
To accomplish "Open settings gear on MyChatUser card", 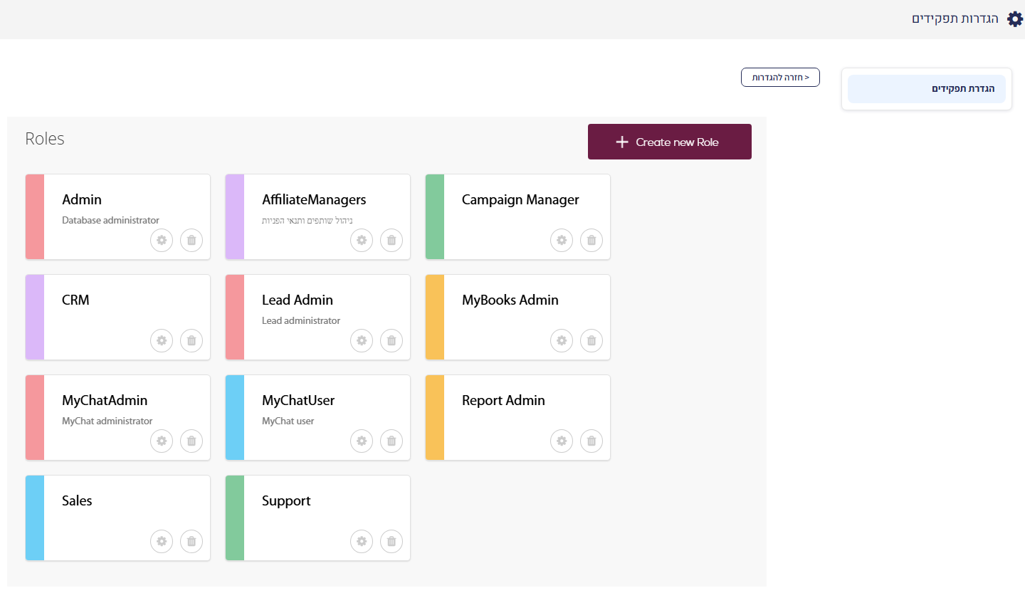I will 362,441.
